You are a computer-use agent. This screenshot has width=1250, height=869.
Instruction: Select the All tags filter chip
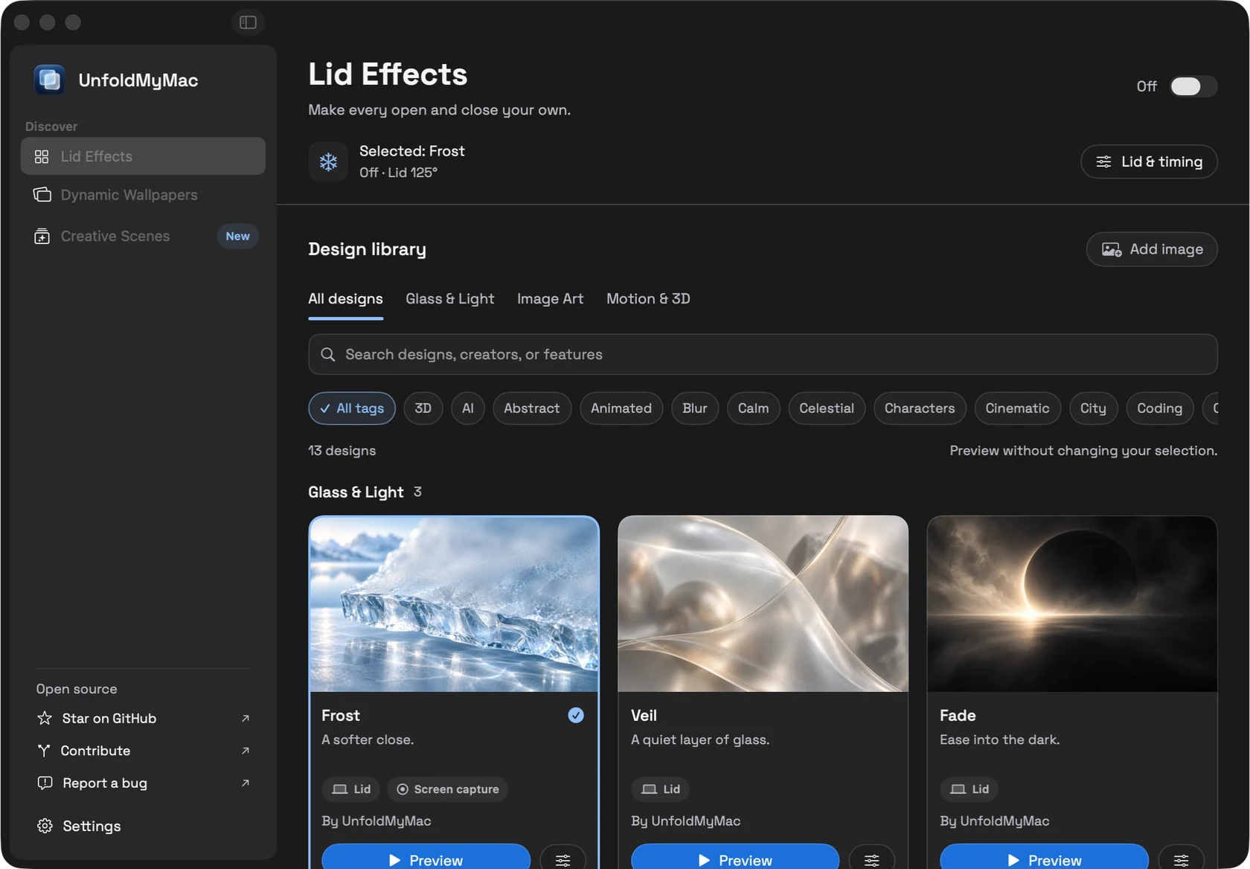[x=352, y=408]
